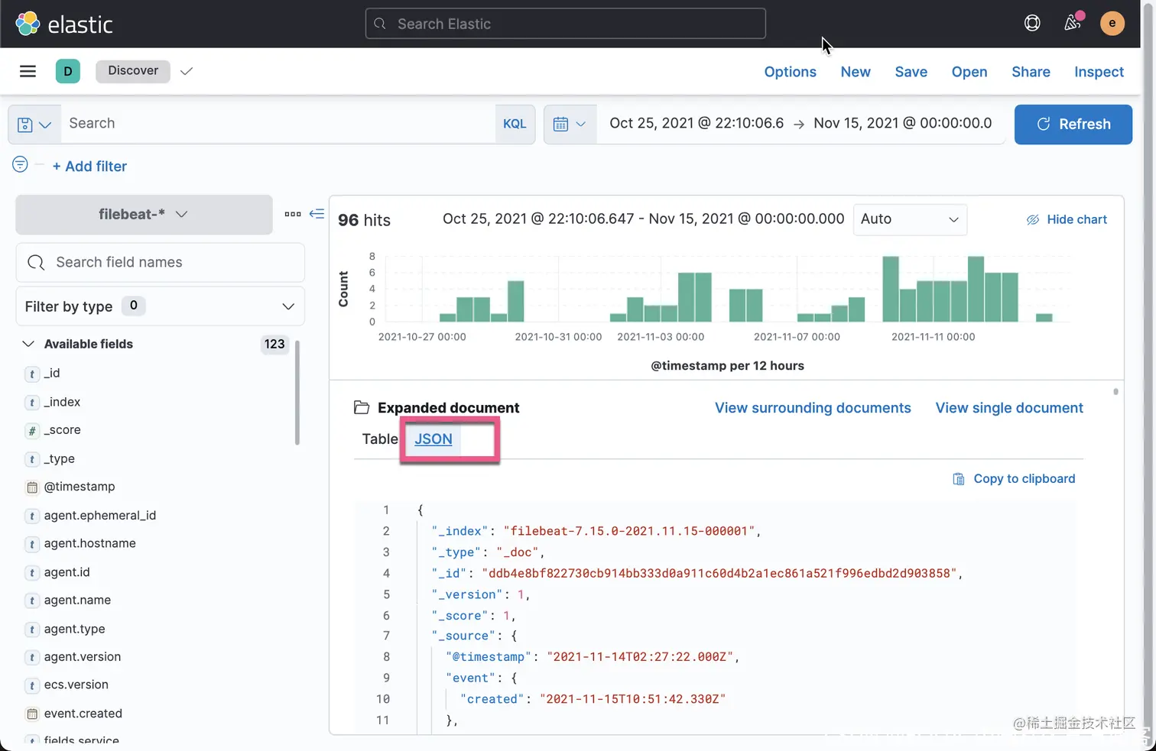This screenshot has width=1156, height=751.
Task: Open the calendar quick date menu
Action: 570,124
